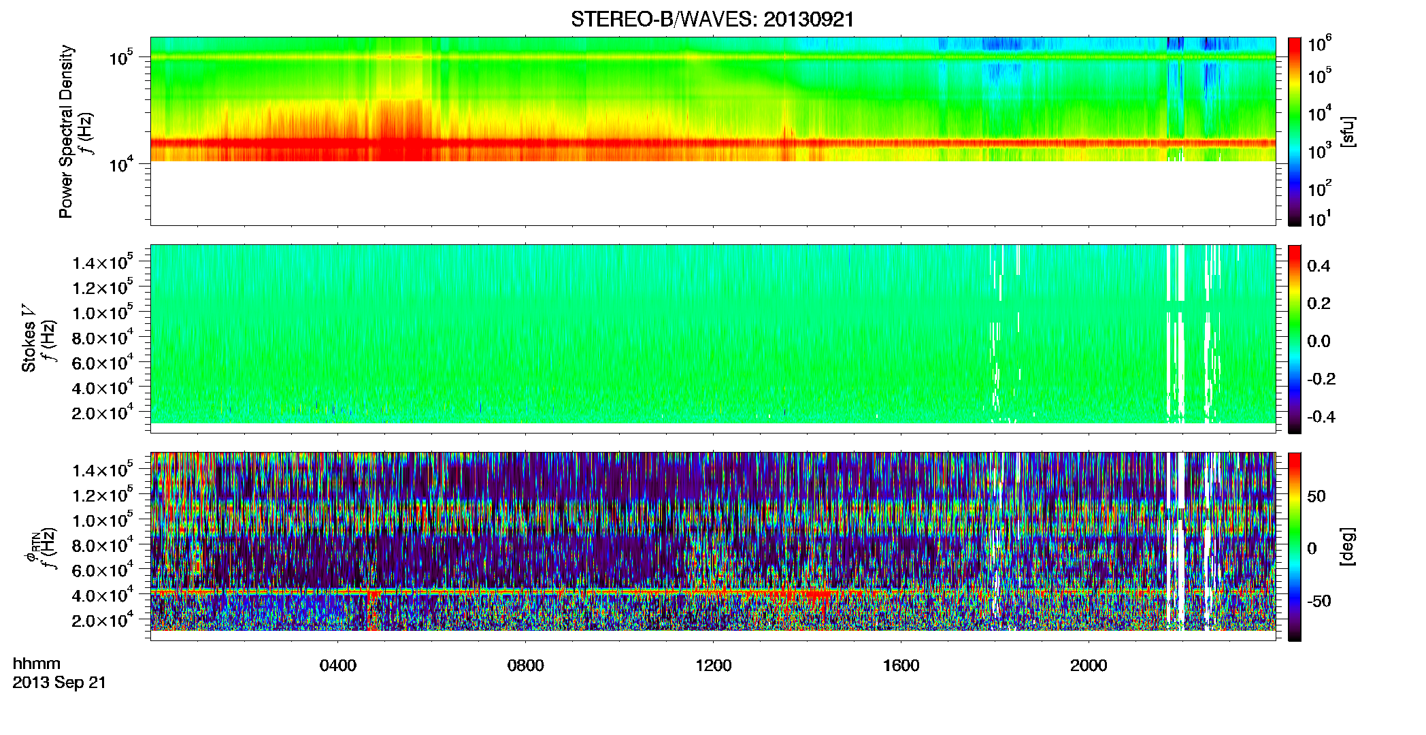
Task: Click the [deg] unit label
Action: pyautogui.click(x=1347, y=546)
